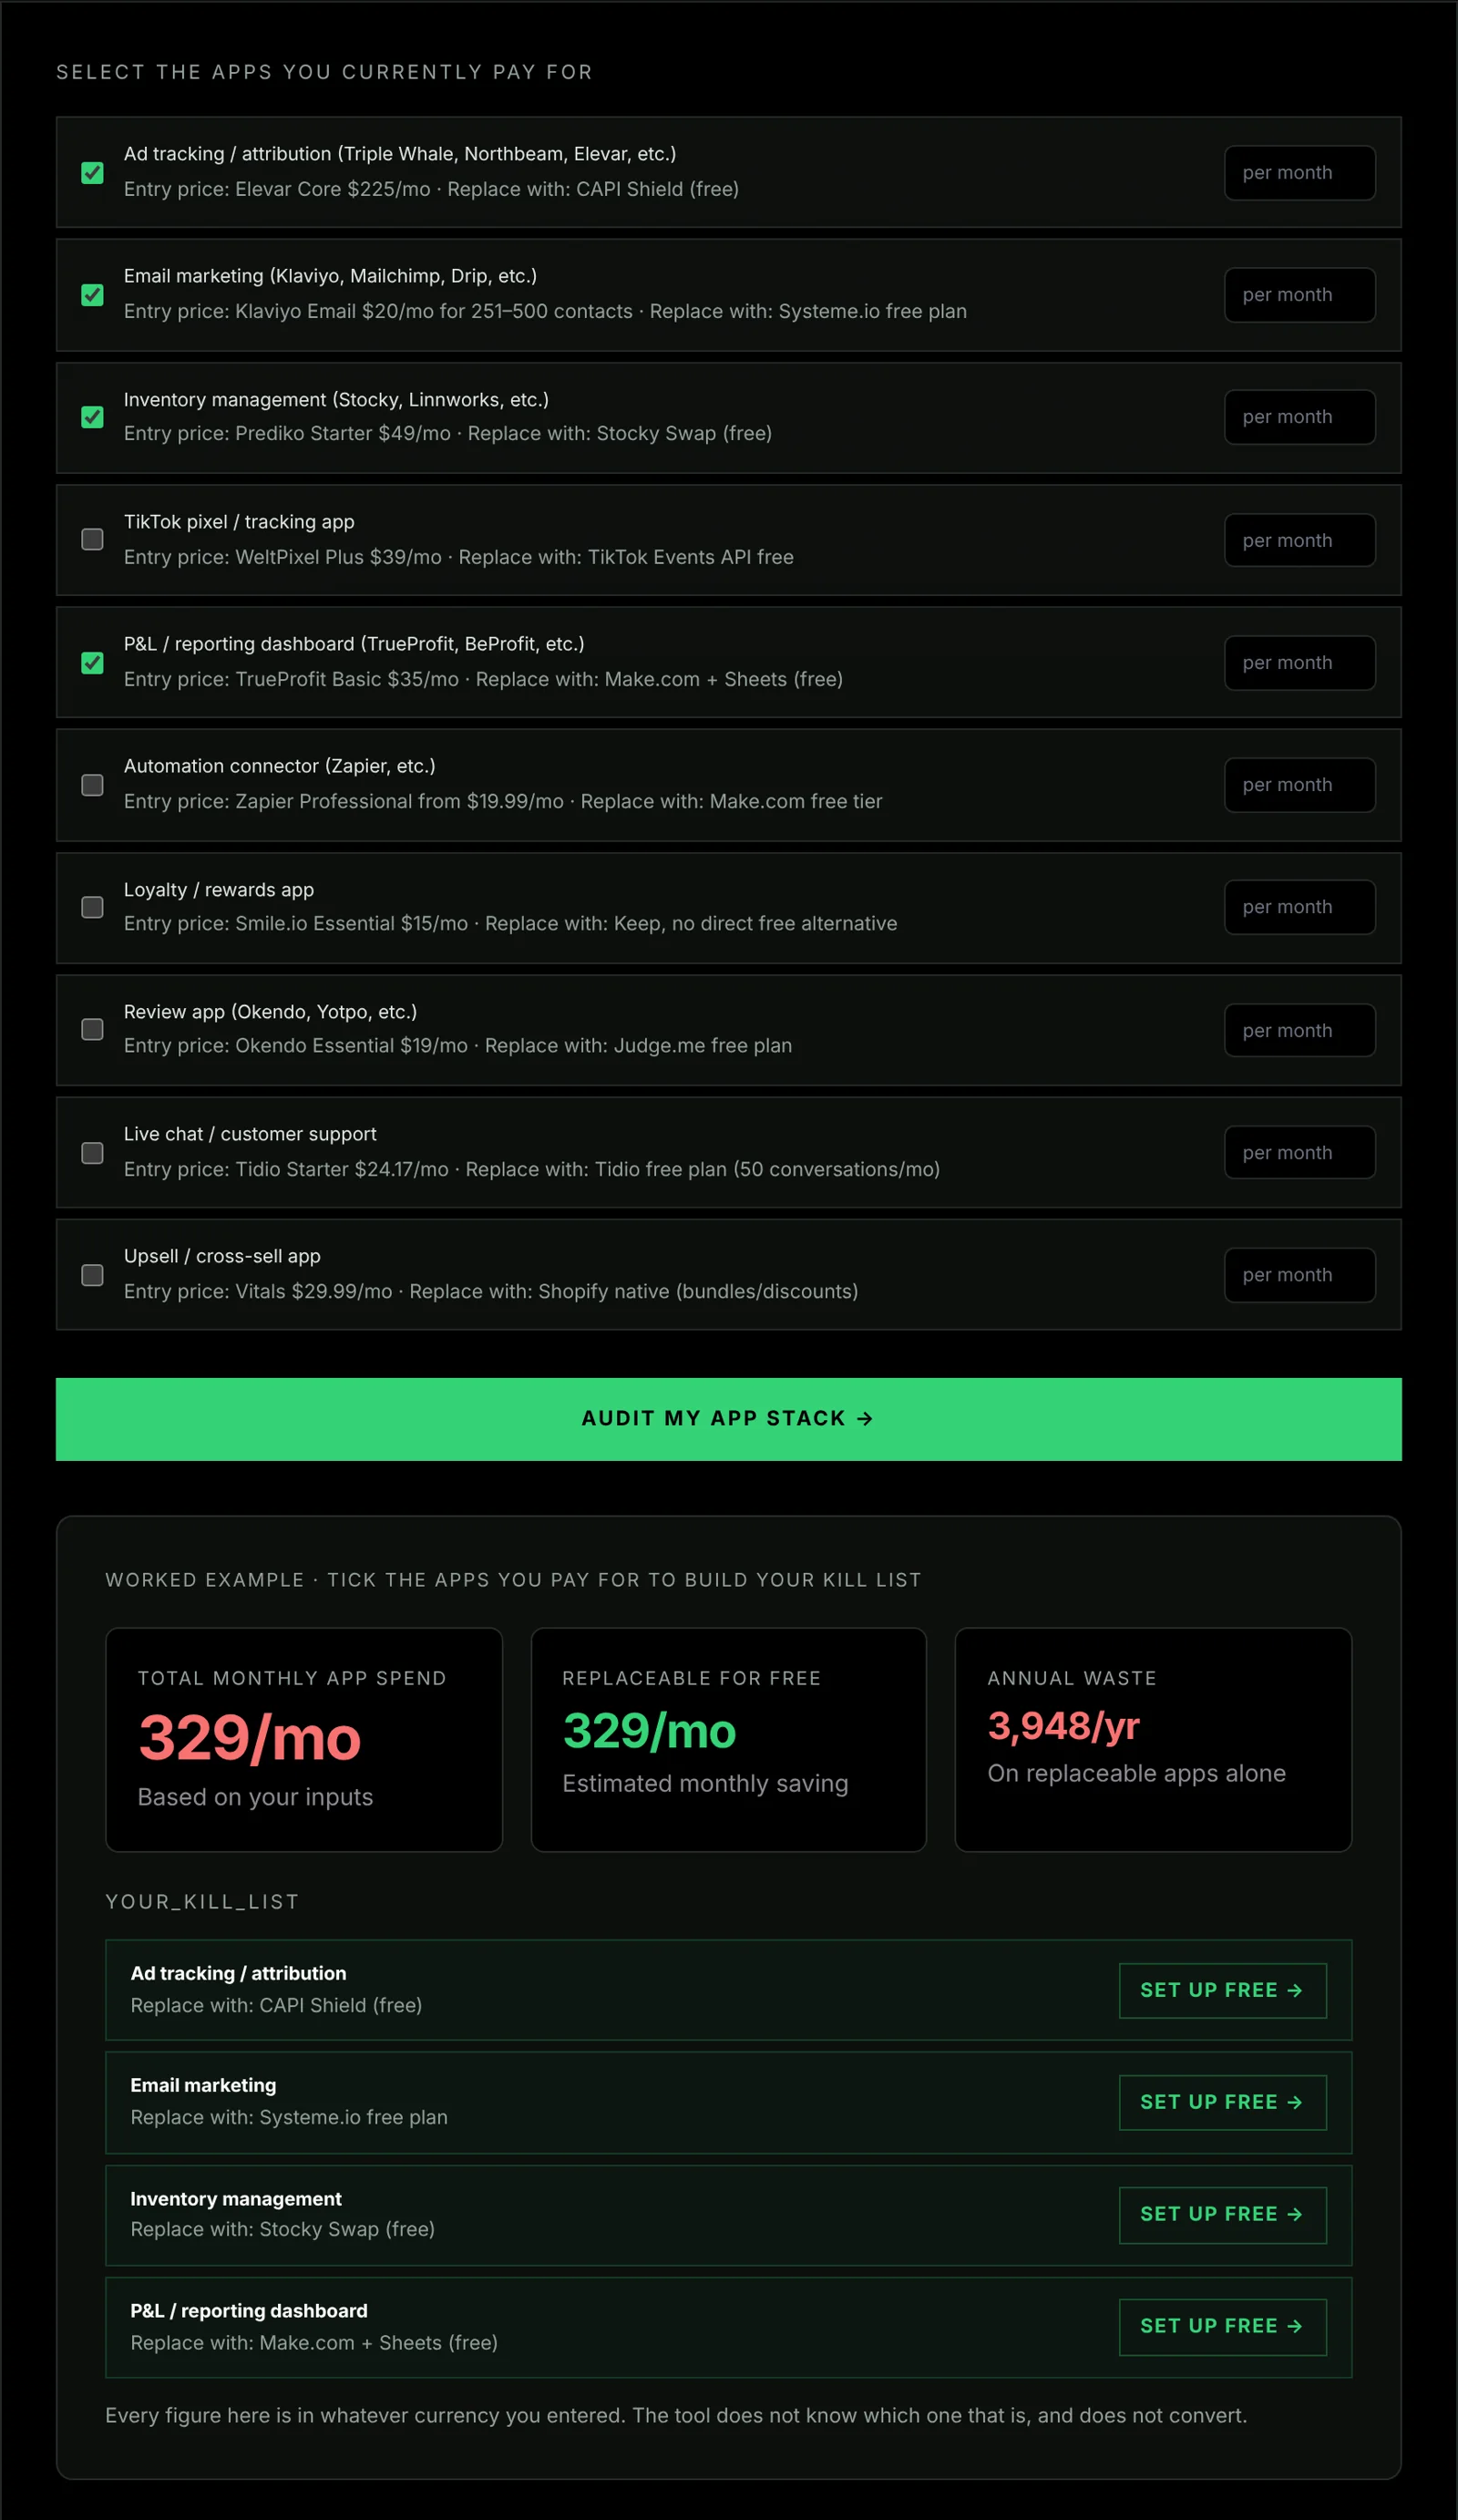The height and width of the screenshot is (2520, 1458).
Task: Click Set Up Free for Inventory management
Action: click(1222, 2215)
